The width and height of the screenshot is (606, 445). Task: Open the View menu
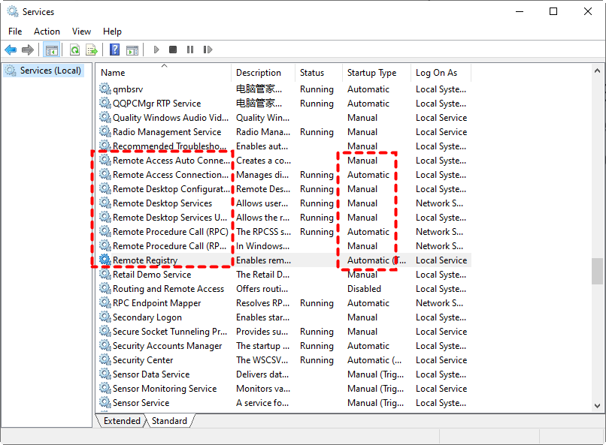click(81, 32)
